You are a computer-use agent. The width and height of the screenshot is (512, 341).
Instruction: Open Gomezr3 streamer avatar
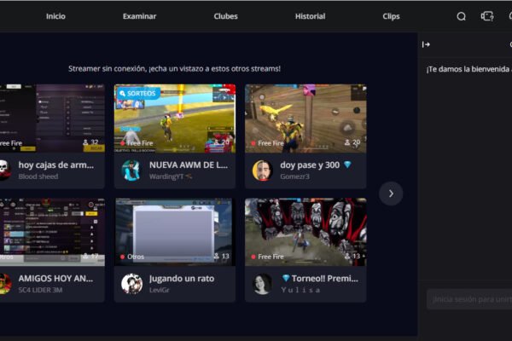(x=263, y=170)
